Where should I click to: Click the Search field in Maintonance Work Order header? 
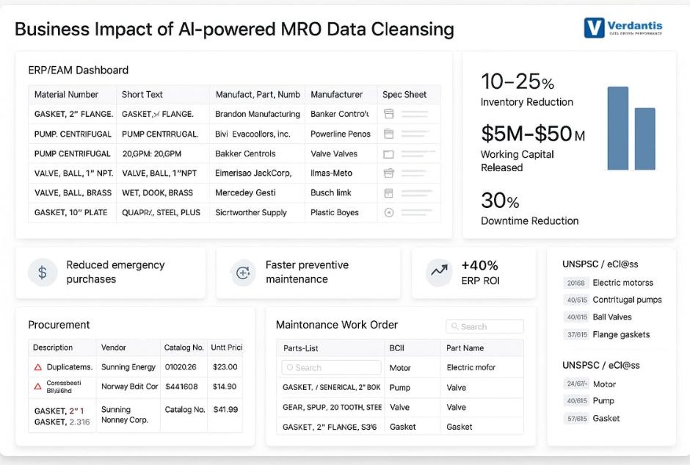click(484, 326)
